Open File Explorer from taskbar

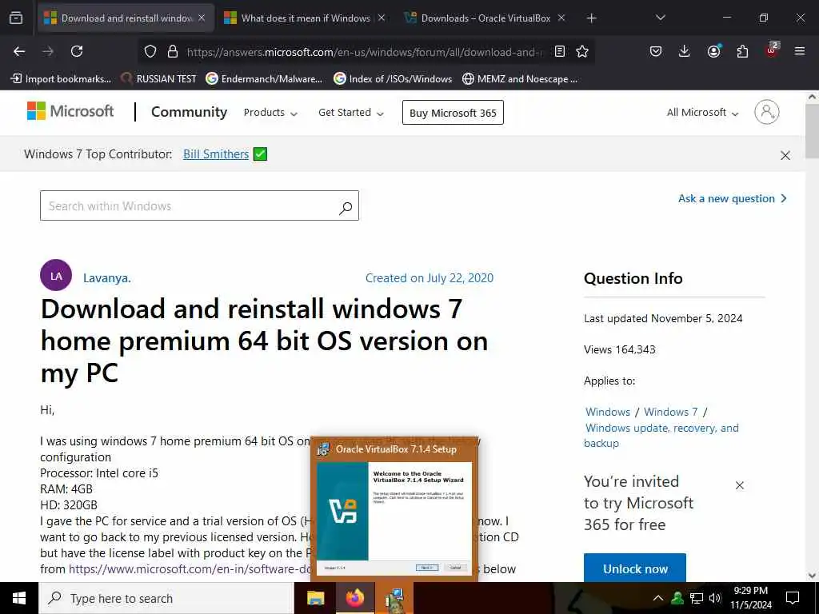click(315, 598)
